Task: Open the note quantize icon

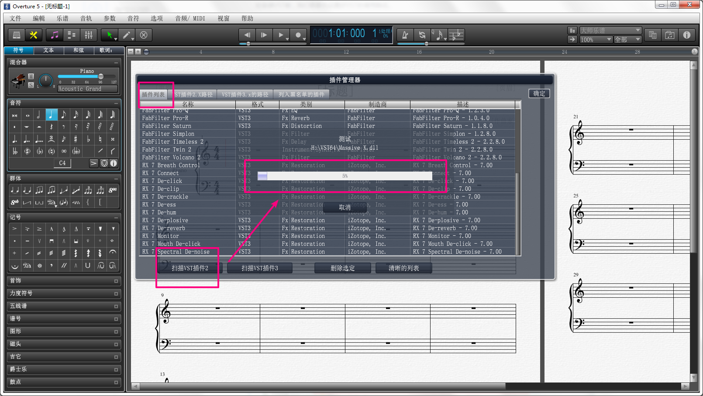Action: coord(439,35)
